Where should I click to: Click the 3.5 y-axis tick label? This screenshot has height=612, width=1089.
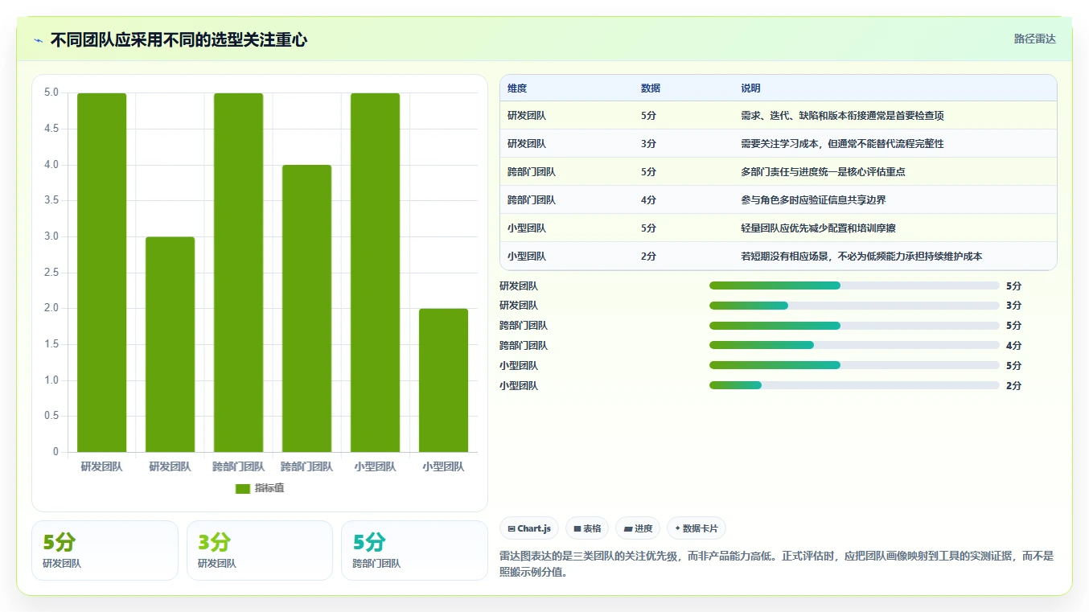coord(51,200)
